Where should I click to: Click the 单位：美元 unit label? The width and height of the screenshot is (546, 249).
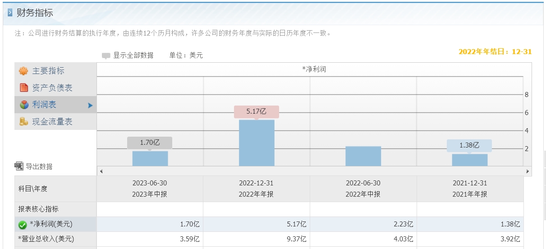pos(186,55)
